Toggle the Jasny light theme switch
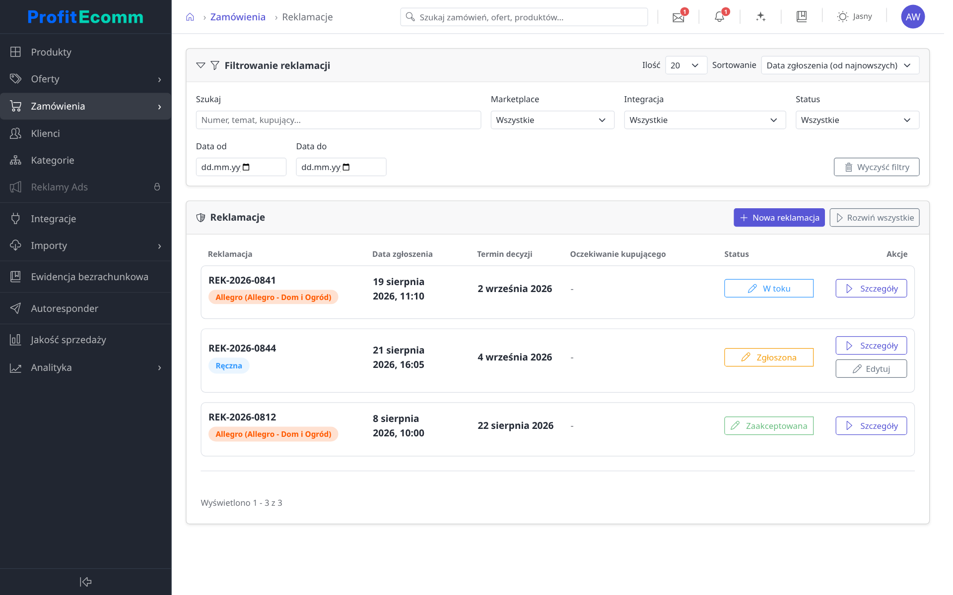This screenshot has width=953, height=595. 854,17
